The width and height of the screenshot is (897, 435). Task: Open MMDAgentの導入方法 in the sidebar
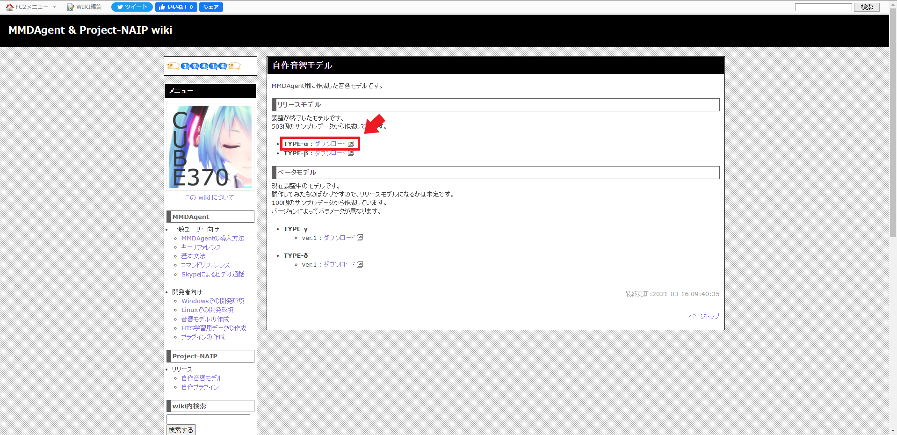click(213, 238)
